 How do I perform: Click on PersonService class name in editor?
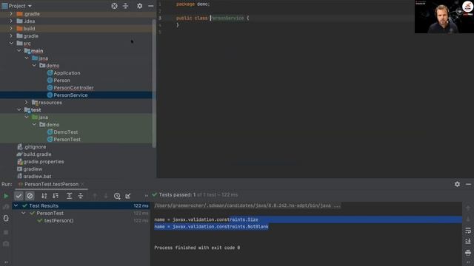tap(227, 18)
